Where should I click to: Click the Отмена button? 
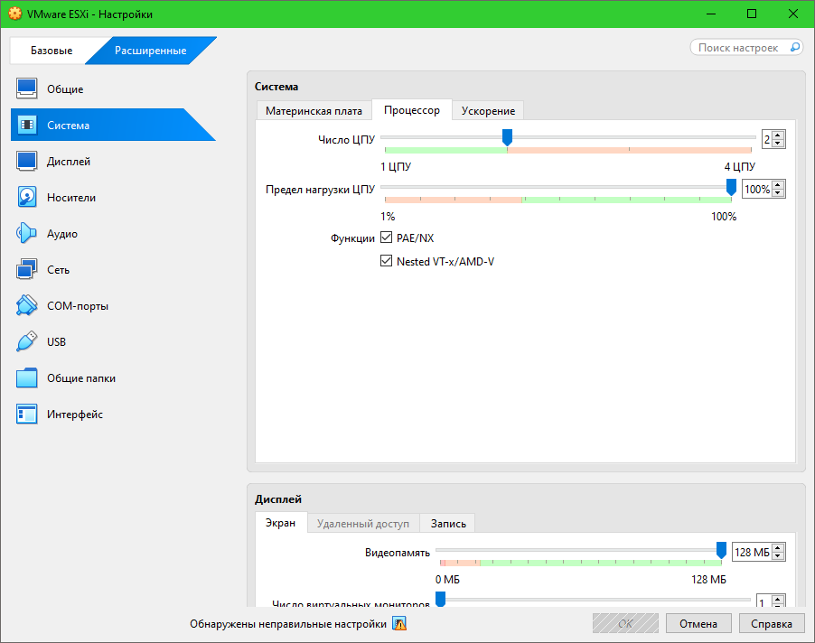coord(698,624)
